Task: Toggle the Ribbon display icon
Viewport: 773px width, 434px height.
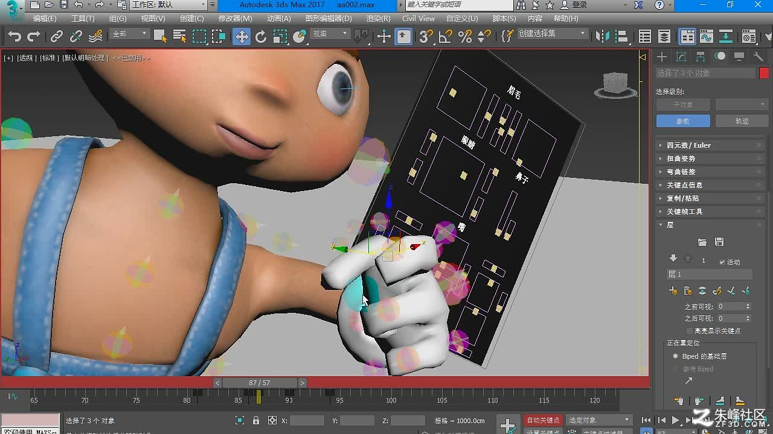Action: [x=687, y=37]
